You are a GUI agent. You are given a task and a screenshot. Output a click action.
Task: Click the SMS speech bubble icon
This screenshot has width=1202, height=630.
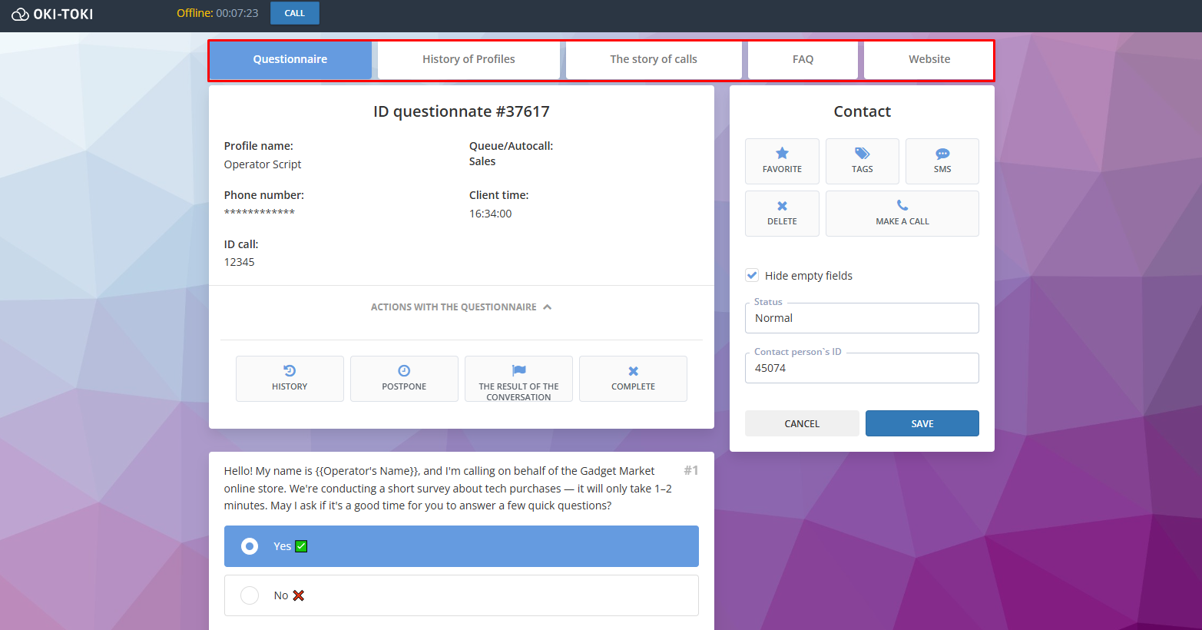pyautogui.click(x=942, y=154)
